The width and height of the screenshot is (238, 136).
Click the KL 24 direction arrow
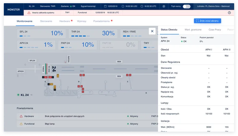click(31, 95)
